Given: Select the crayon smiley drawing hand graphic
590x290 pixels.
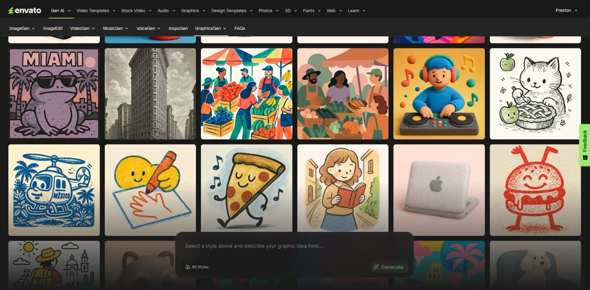Looking at the screenshot, I should 150,190.
